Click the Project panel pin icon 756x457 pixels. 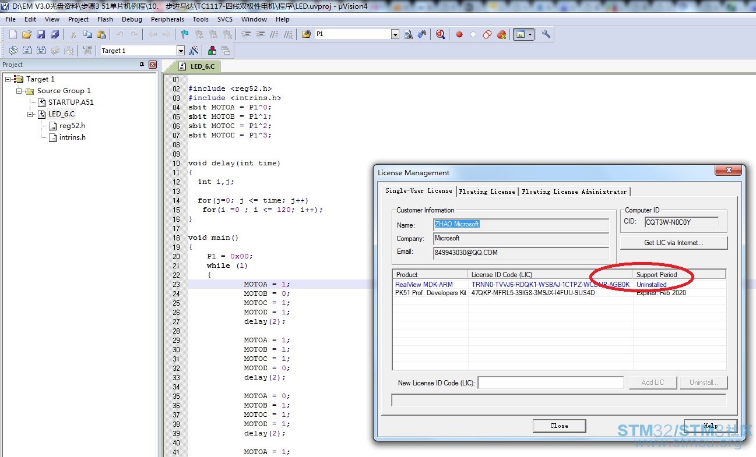pyautogui.click(x=142, y=65)
